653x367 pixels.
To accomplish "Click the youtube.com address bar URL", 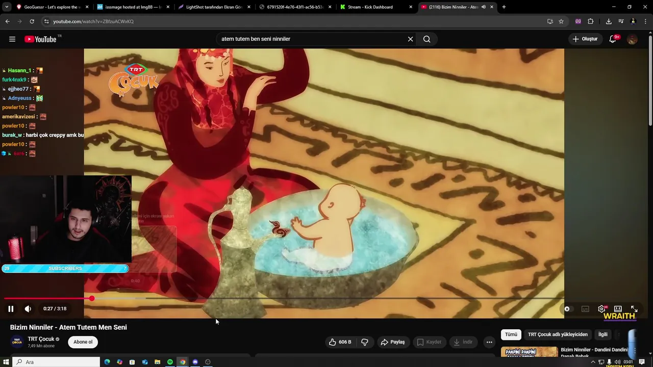I will tap(93, 21).
